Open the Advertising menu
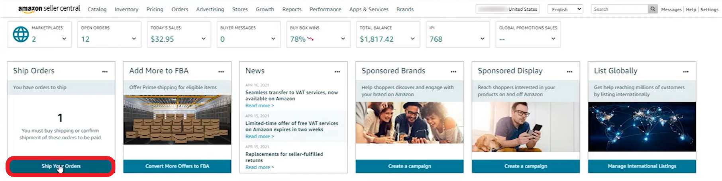722x181 pixels. click(x=210, y=9)
